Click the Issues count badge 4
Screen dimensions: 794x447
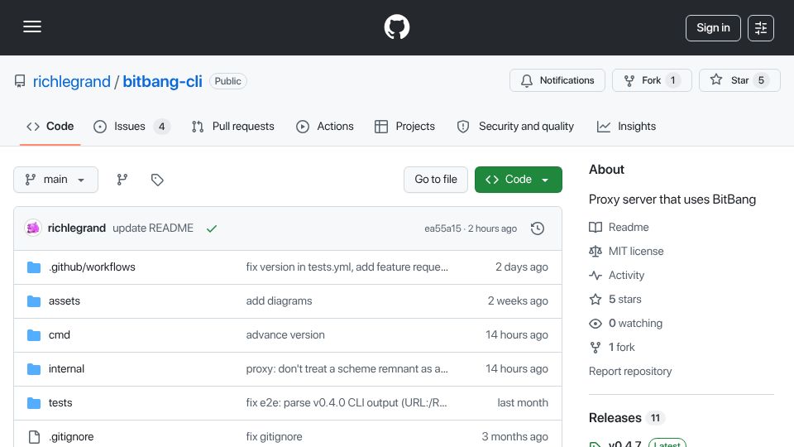coord(161,127)
